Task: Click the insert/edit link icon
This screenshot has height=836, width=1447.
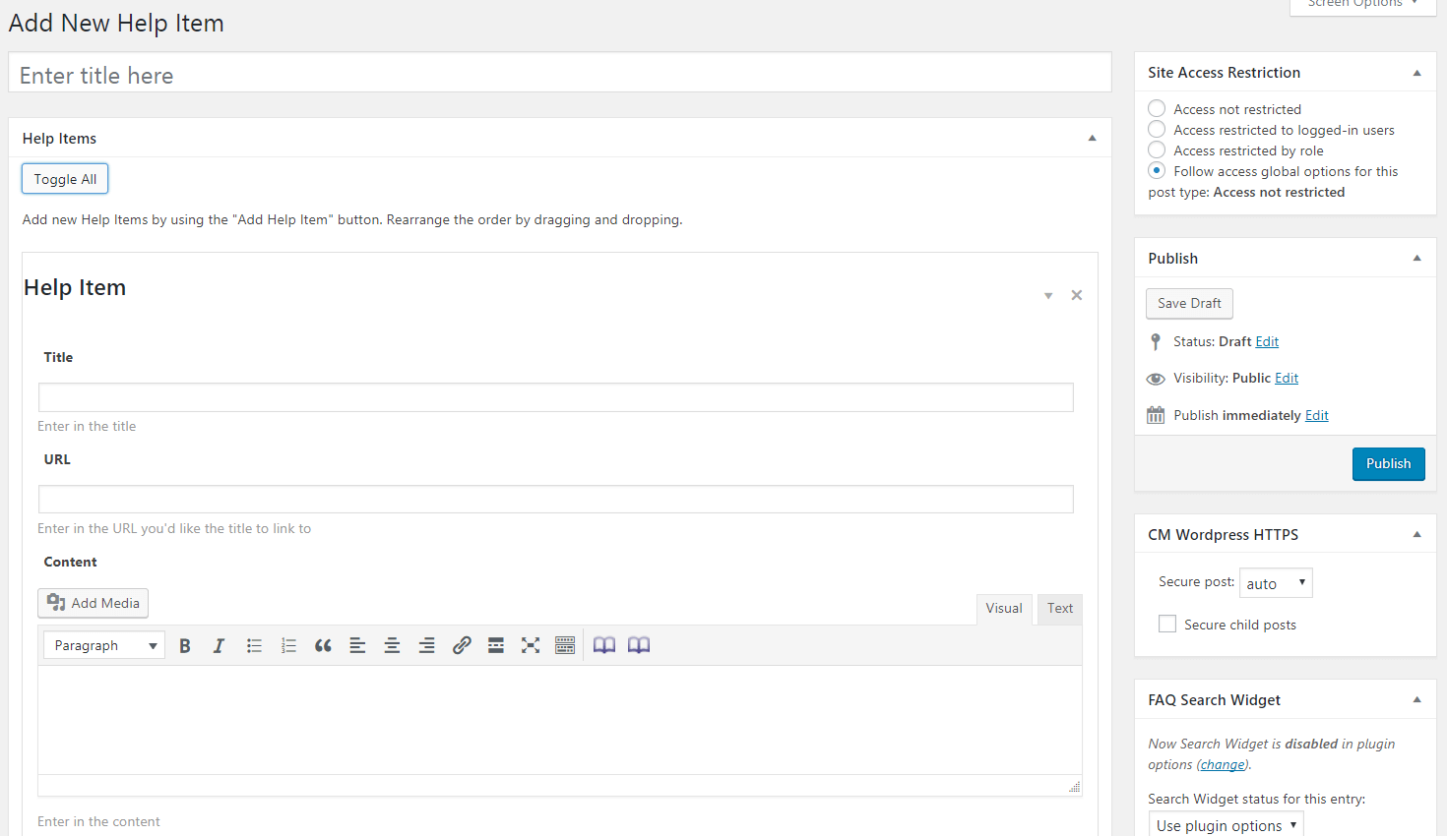Action: 461,646
